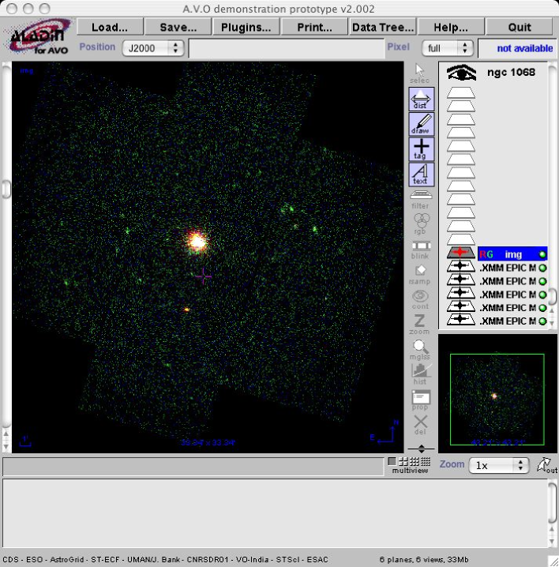The image size is (559, 567).
Task: Activate the draw pencil tool
Action: (421, 124)
